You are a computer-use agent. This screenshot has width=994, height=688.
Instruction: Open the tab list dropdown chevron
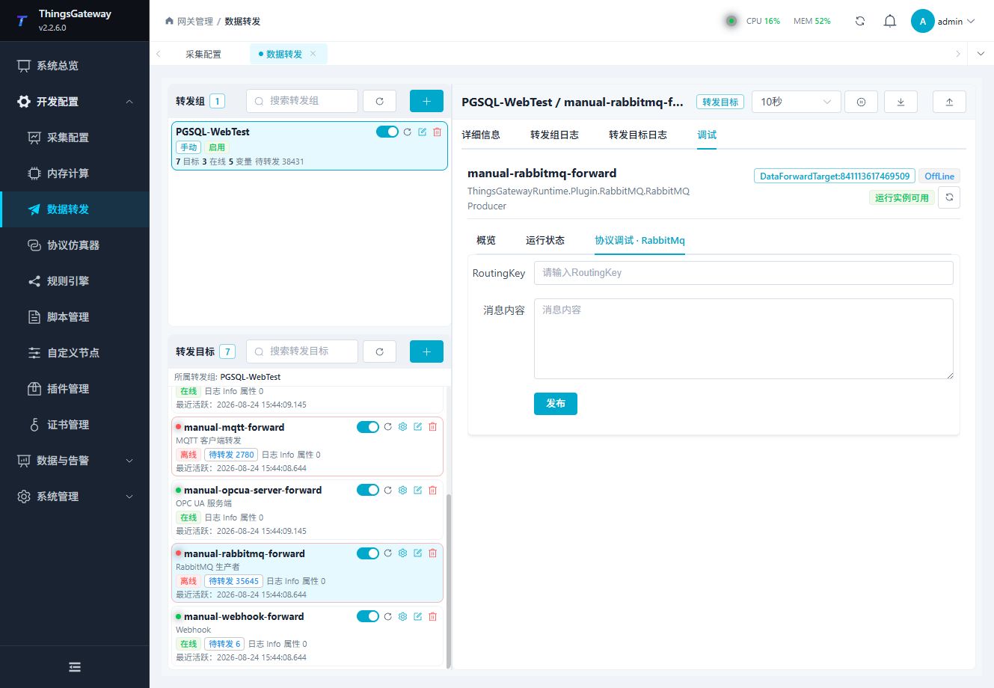pyautogui.click(x=981, y=54)
